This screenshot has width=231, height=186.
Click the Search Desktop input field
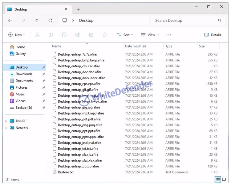pyautogui.click(x=185, y=20)
